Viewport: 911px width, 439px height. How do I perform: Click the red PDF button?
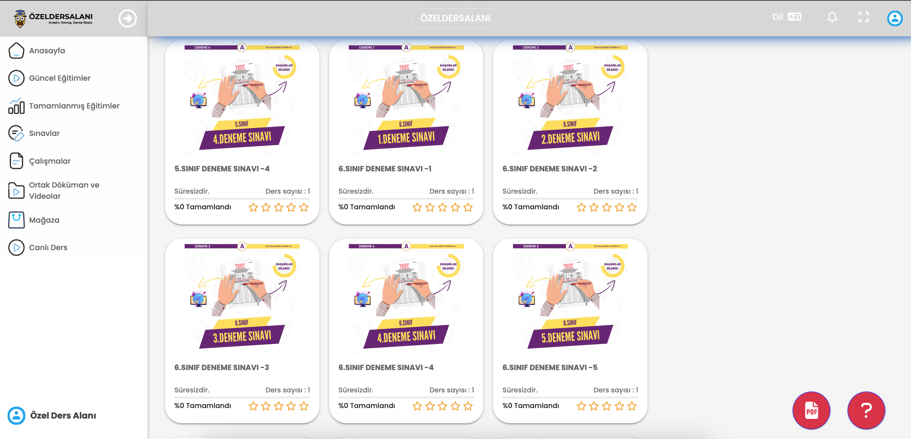point(811,410)
